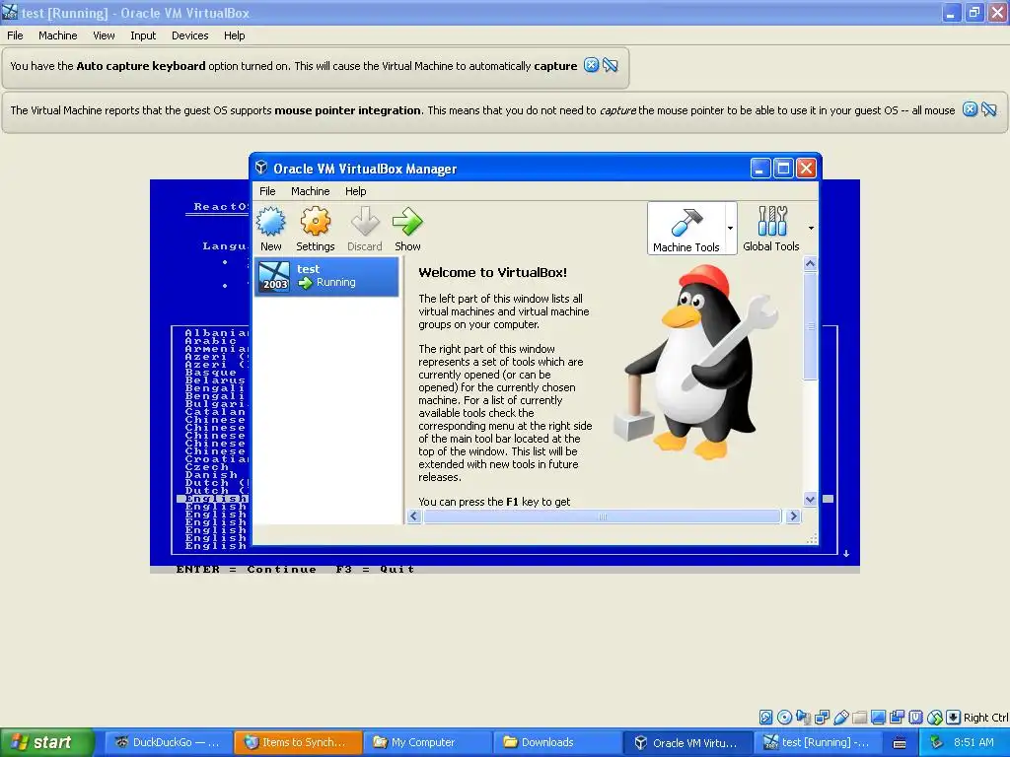Expand the Machine Tools dropdown arrow

click(731, 228)
